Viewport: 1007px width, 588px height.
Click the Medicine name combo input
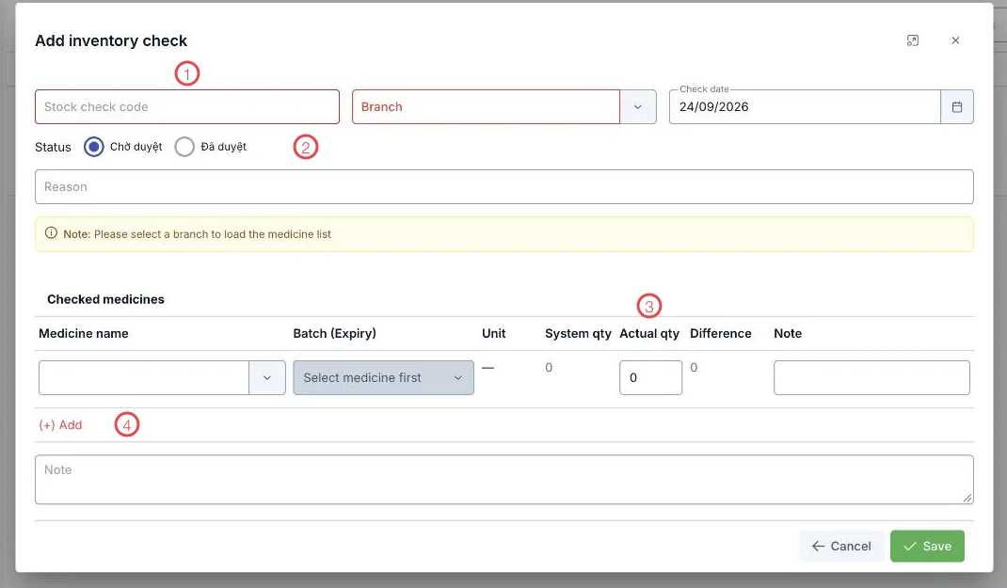point(144,377)
